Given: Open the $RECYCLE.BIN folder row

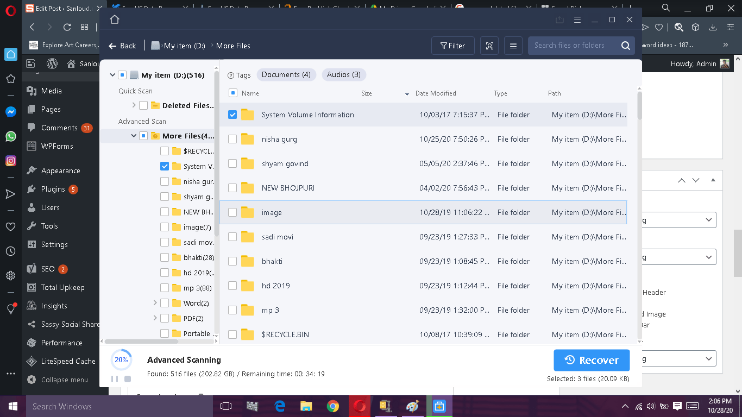Looking at the screenshot, I should [423, 334].
